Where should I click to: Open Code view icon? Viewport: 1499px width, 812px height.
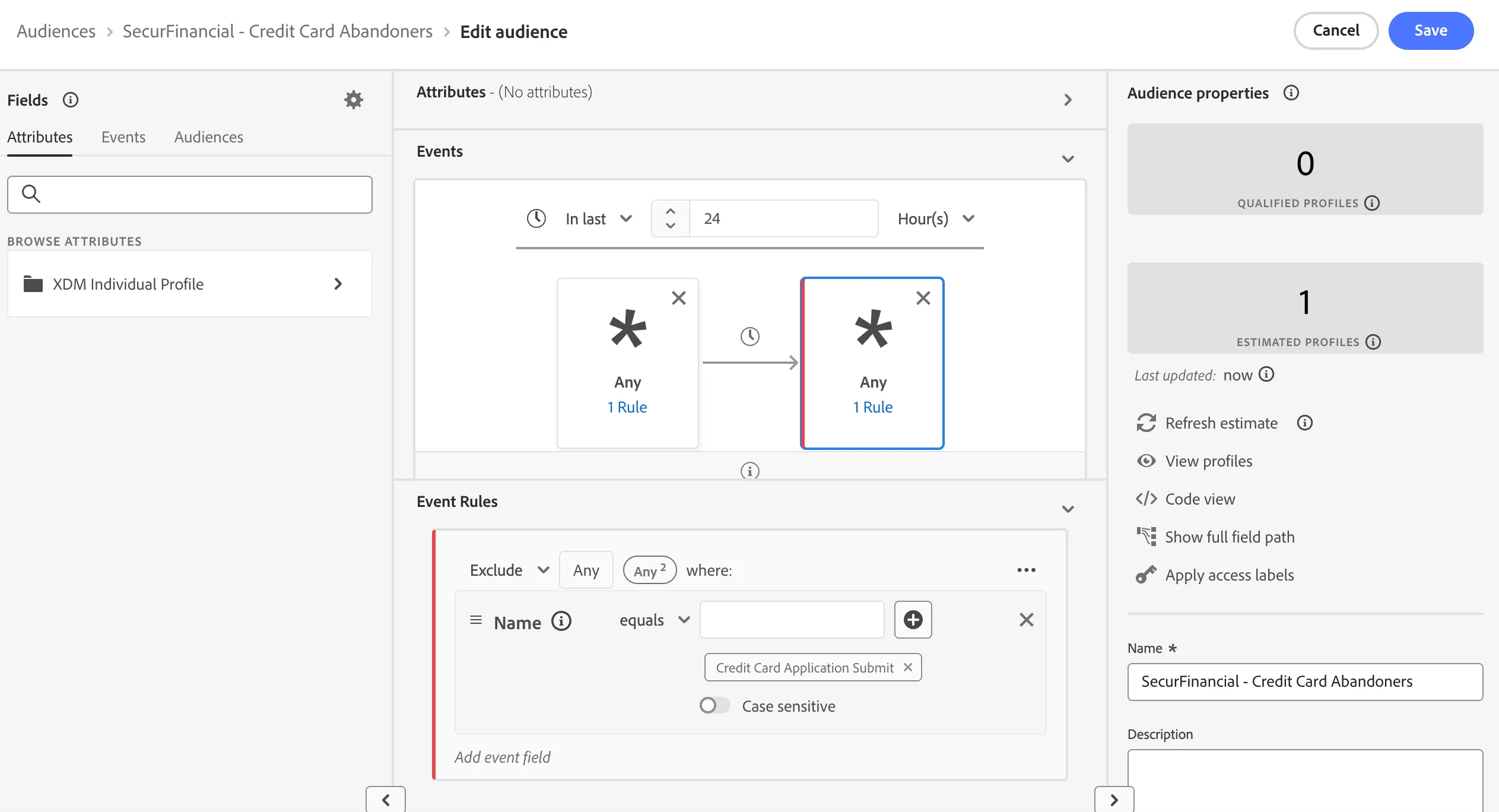(x=1146, y=499)
